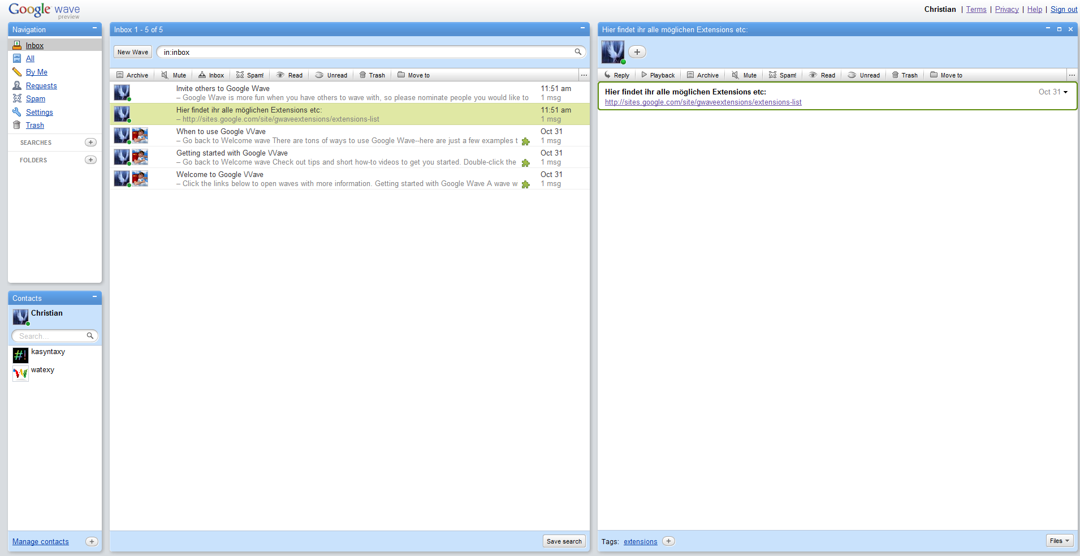Open Settings in Navigation panel
This screenshot has height=556, width=1080.
(40, 113)
